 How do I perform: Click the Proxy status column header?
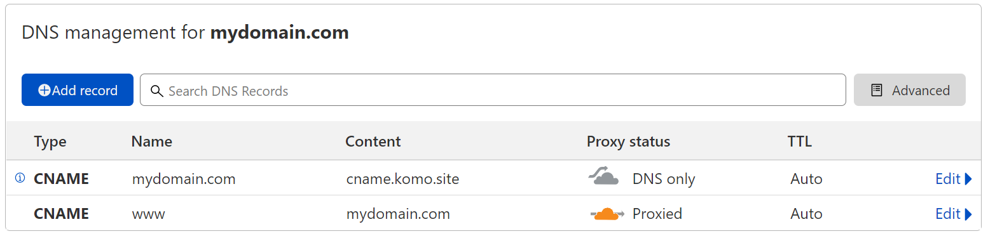(628, 141)
